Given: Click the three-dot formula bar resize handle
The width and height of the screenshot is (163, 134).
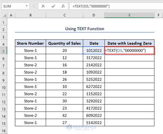Looking at the screenshot, I should point(34,6).
